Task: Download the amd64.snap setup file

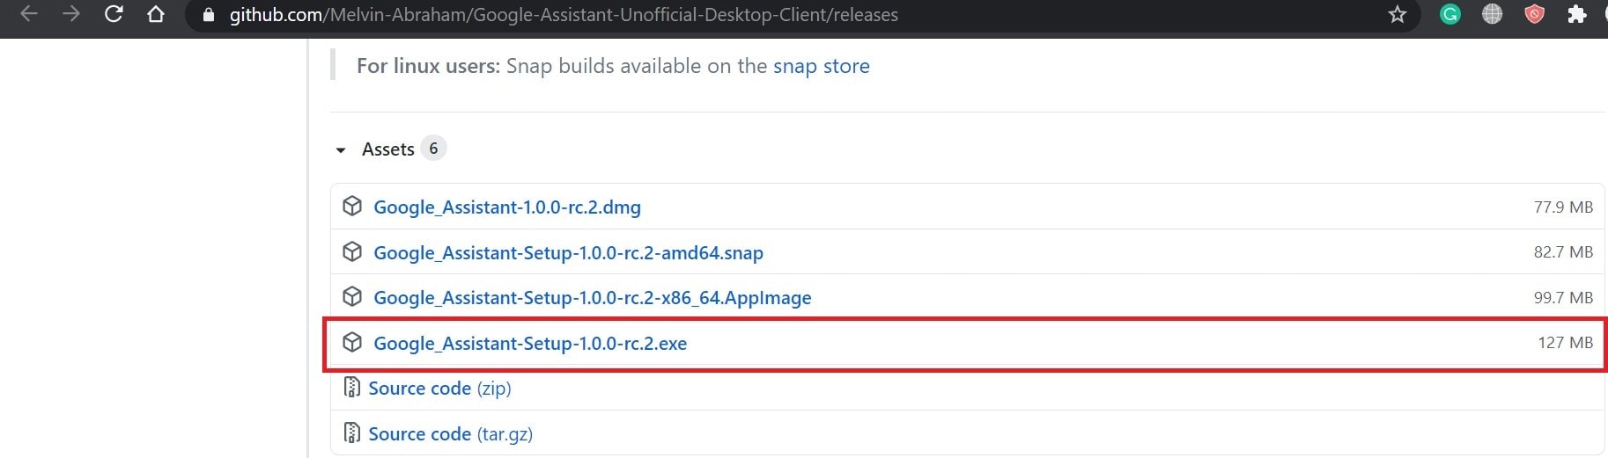Action: (568, 253)
